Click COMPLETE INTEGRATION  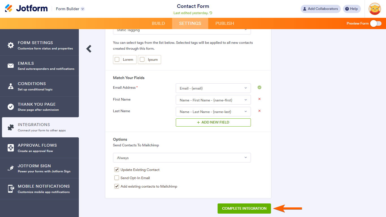click(244, 208)
